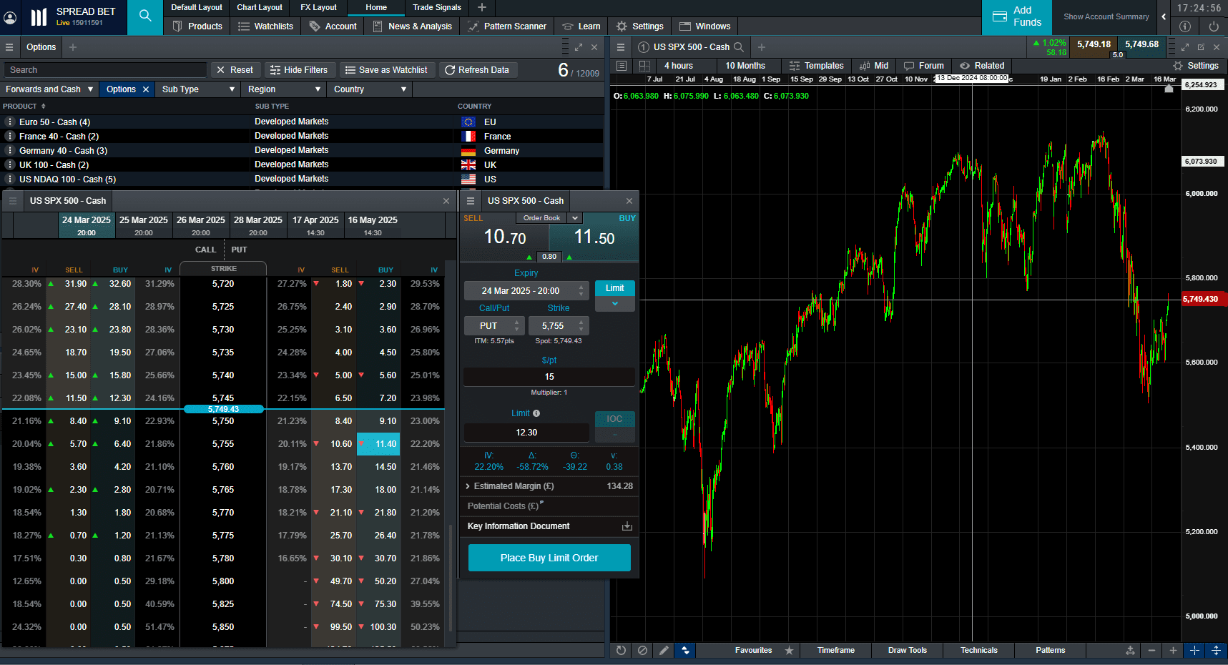Click the chart reload/refresh icon at bottom left of chart
1228x665 pixels.
coord(620,650)
